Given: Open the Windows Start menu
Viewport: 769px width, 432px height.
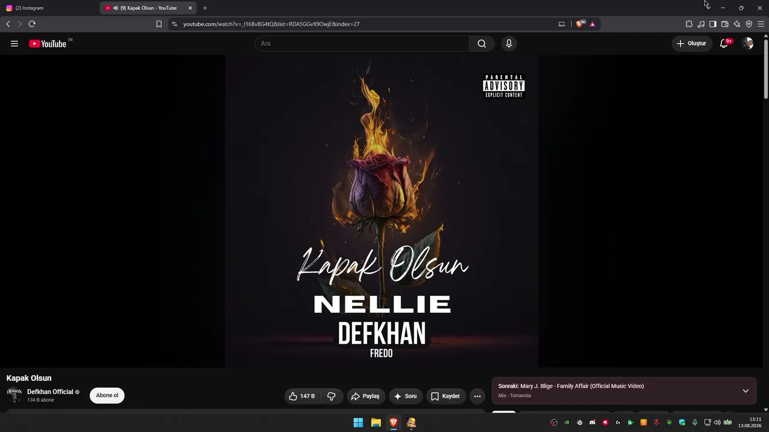Looking at the screenshot, I should click(x=358, y=422).
